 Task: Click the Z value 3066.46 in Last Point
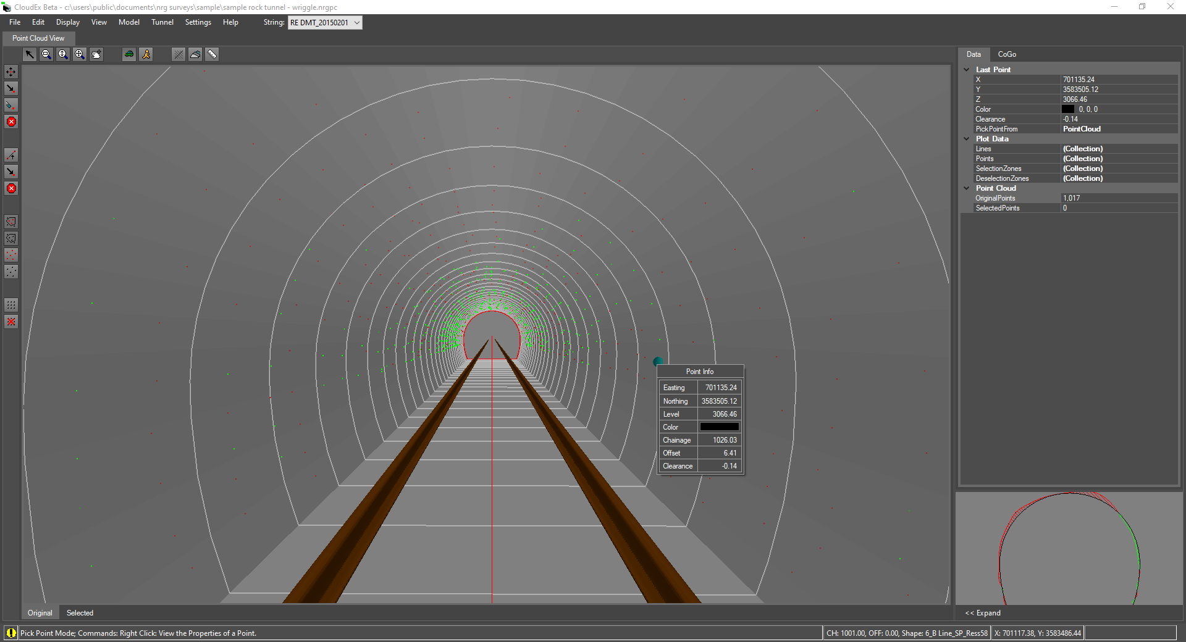[1119, 99]
